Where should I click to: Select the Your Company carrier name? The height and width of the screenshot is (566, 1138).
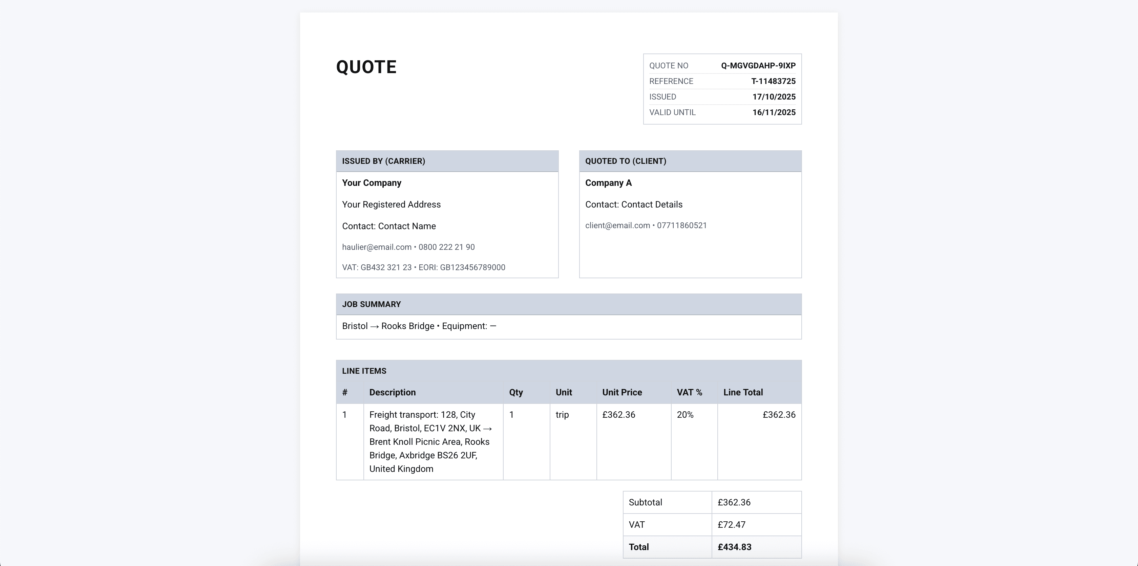(x=372, y=182)
